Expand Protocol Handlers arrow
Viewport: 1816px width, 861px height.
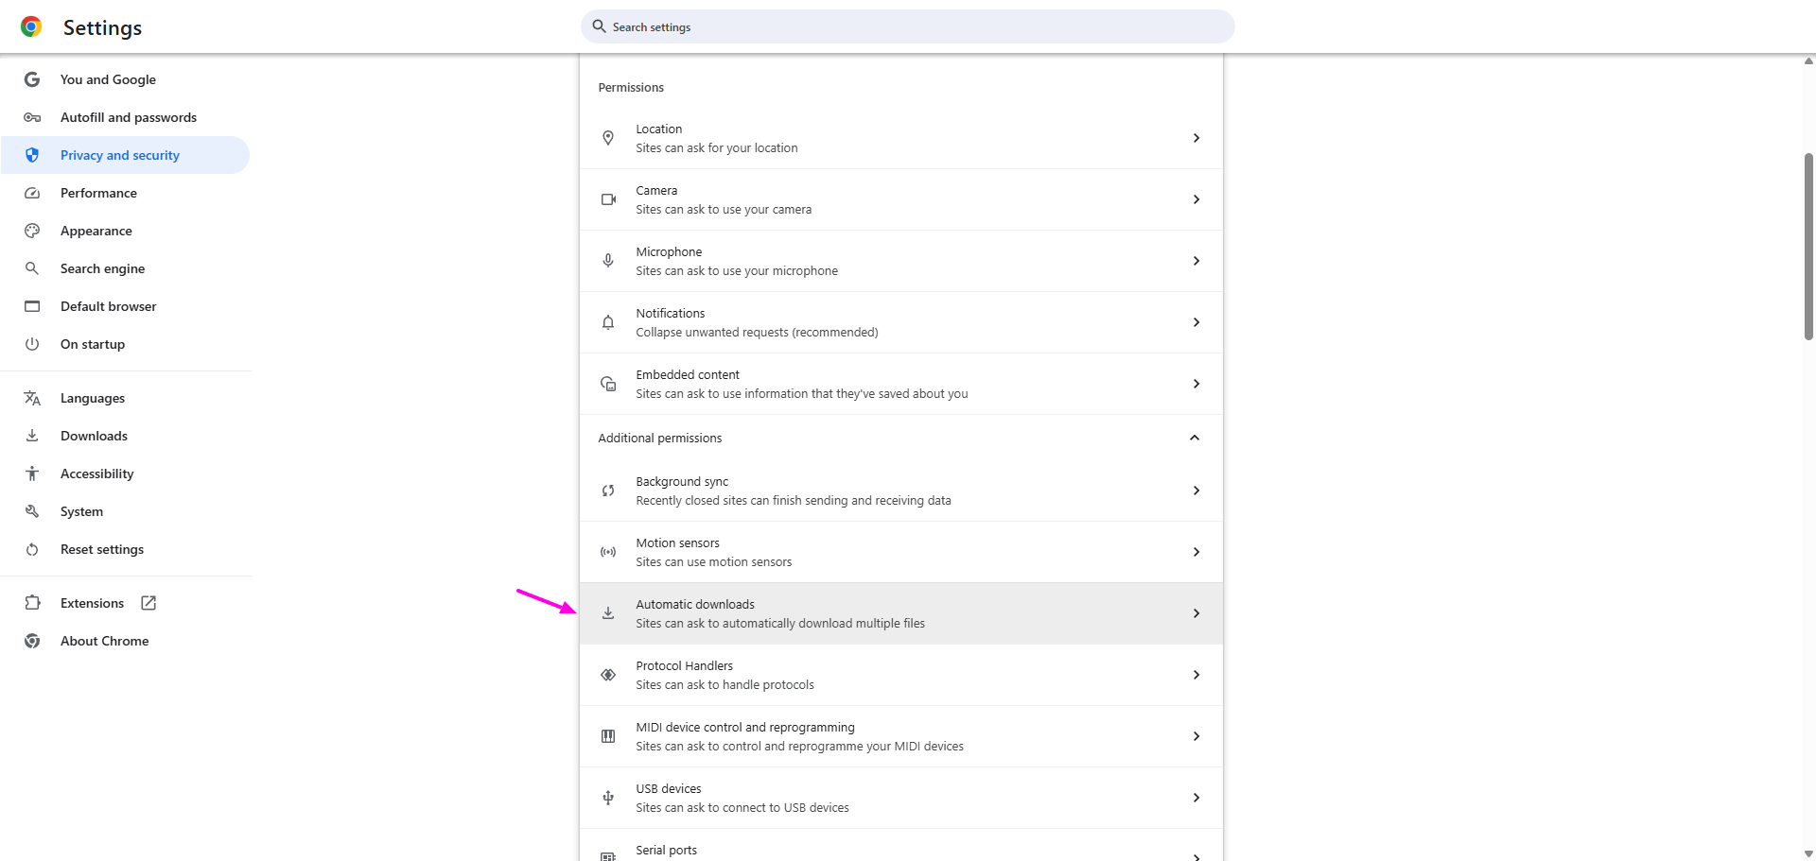1196,675
